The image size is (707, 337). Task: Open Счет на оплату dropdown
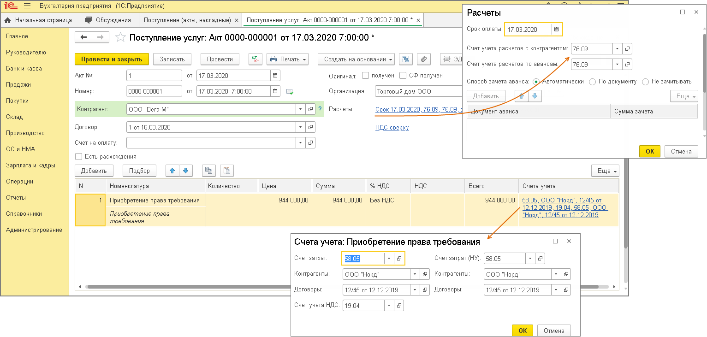(x=301, y=143)
